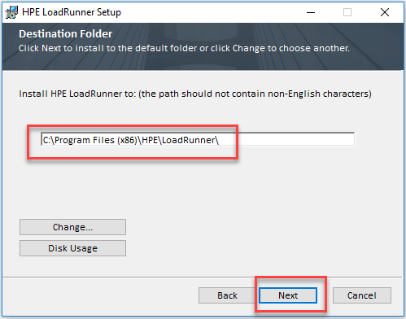This screenshot has height=319, width=406.
Task: Cancel the LoadRunner setup
Action: (x=362, y=295)
